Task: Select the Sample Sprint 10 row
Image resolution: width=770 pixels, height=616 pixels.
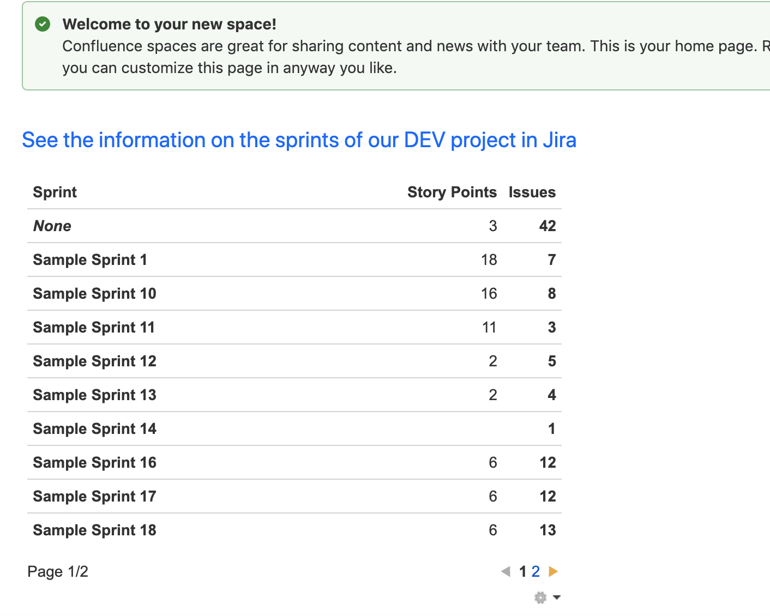Action: [x=94, y=293]
